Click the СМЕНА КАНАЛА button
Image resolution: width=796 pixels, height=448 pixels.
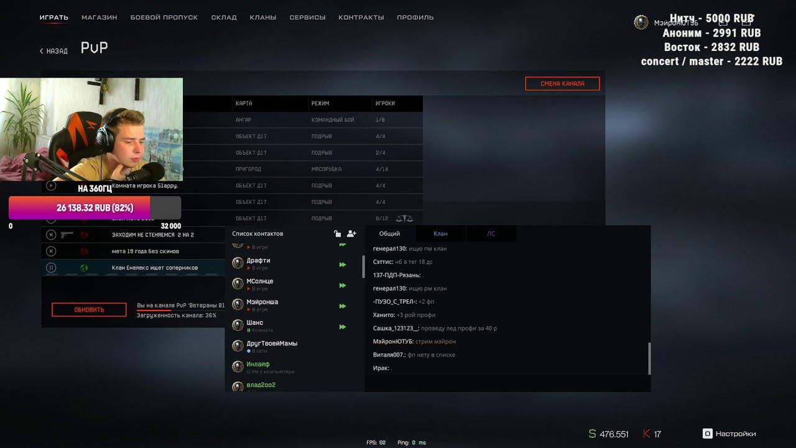[x=562, y=83]
